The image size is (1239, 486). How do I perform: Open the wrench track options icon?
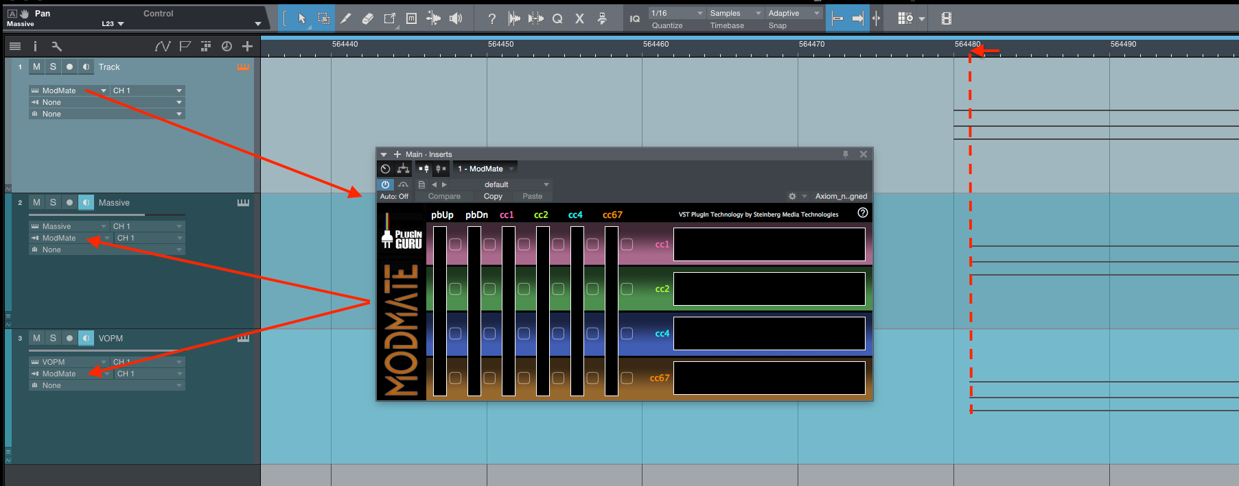pyautogui.click(x=56, y=46)
